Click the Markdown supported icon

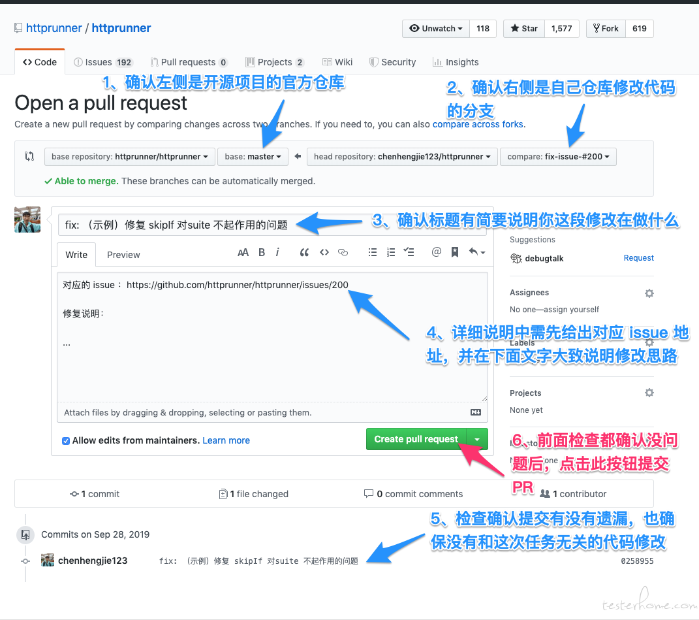[476, 412]
